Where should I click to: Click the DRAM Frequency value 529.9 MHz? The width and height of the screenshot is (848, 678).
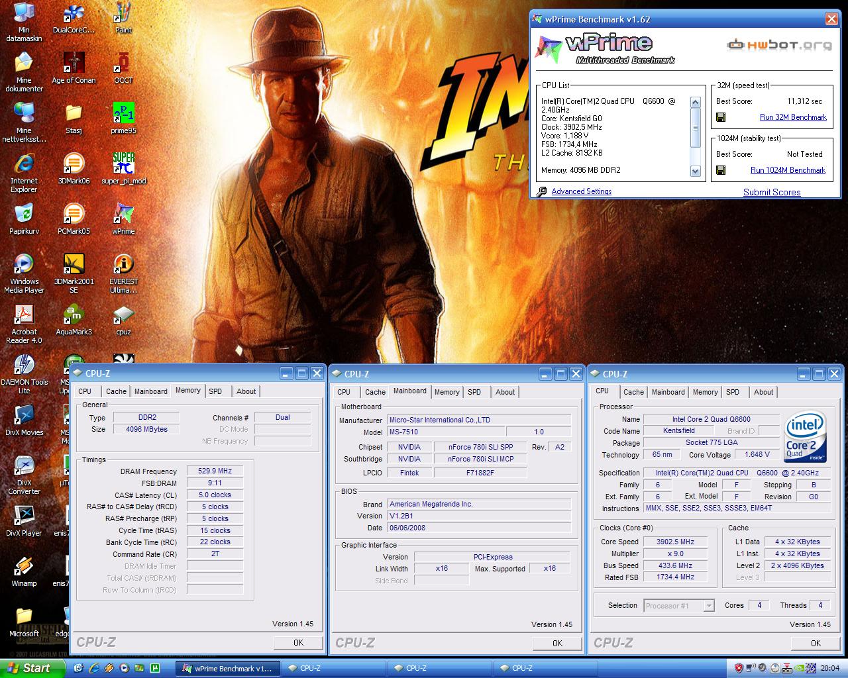(x=215, y=471)
